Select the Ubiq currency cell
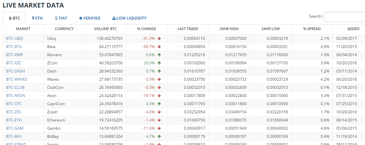The height and width of the screenshot is (145, 365). 64,39
